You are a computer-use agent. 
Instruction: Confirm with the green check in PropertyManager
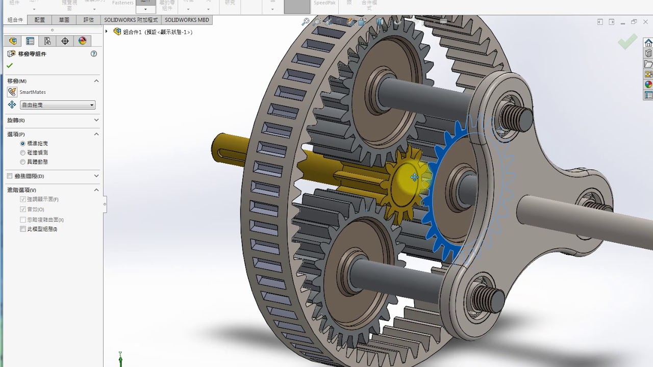10,66
